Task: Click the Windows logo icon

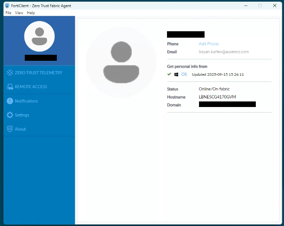Action: [x=176, y=74]
